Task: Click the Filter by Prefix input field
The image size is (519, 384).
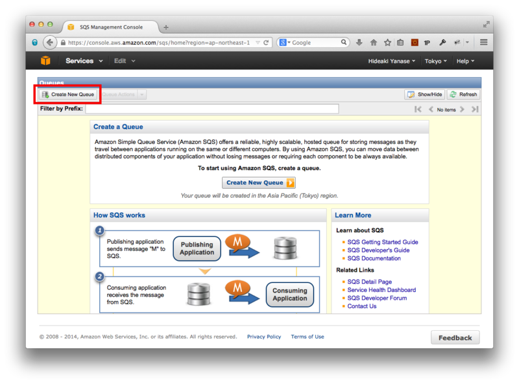Action: tap(212, 109)
